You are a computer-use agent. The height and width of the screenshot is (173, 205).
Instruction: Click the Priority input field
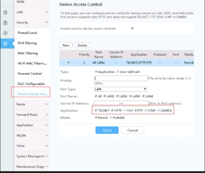tap(121, 78)
